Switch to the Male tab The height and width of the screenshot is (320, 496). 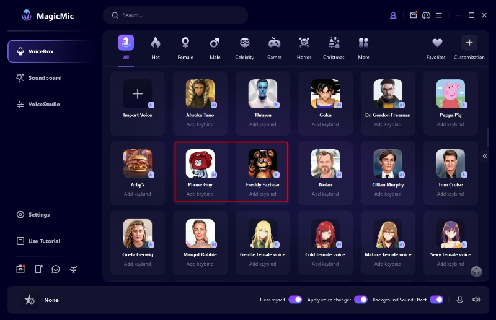pos(215,48)
